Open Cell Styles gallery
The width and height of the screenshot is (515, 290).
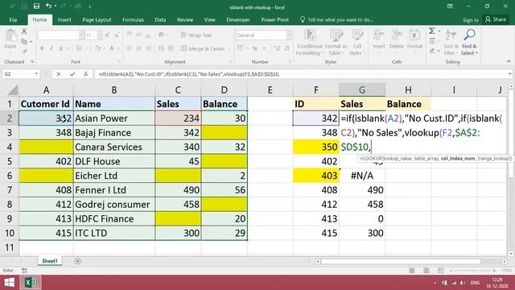(357, 43)
